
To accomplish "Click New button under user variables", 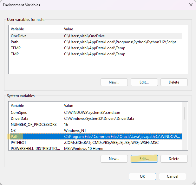I will click(114, 82).
